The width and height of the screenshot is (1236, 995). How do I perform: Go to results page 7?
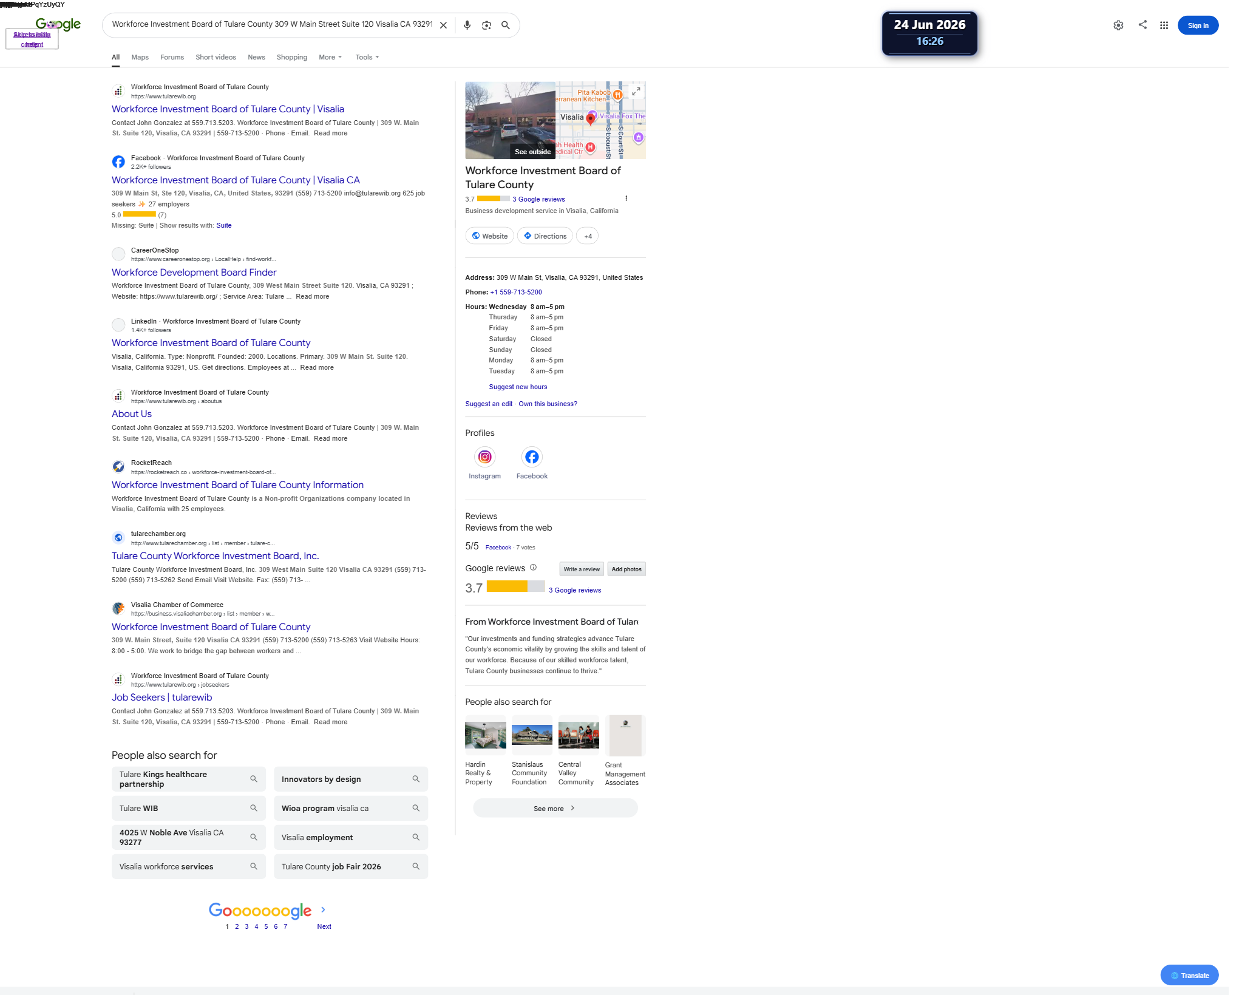pyautogui.click(x=285, y=927)
